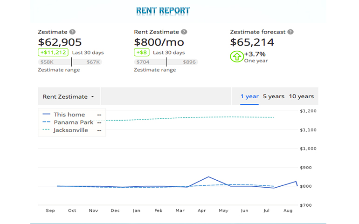Click the +$11,212 change badge
The height and width of the screenshot is (224, 359).
pyautogui.click(x=54, y=53)
